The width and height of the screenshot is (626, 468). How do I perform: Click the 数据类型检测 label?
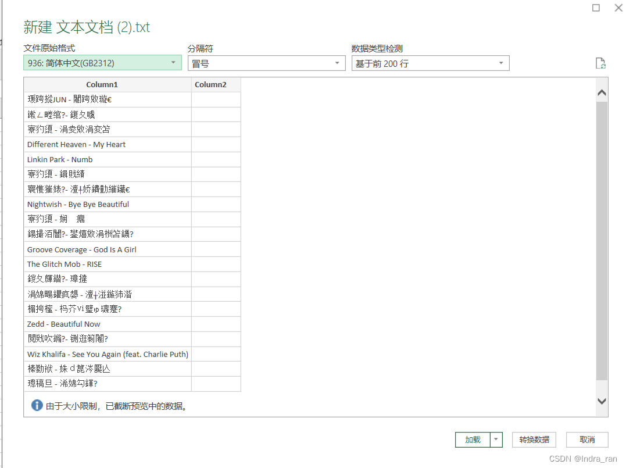[x=377, y=49]
